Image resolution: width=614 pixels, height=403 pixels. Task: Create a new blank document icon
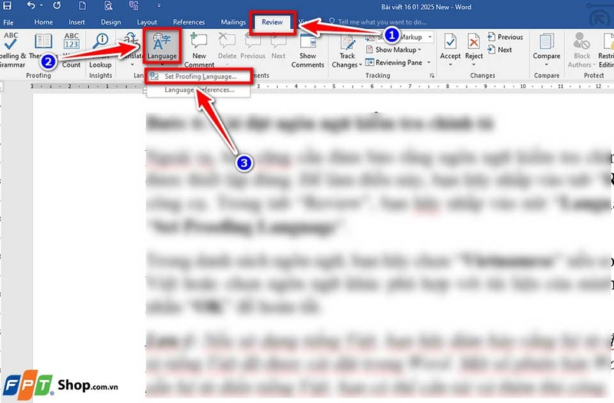[82, 5]
